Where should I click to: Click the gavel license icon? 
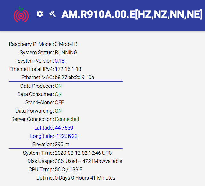(x=53, y=14)
